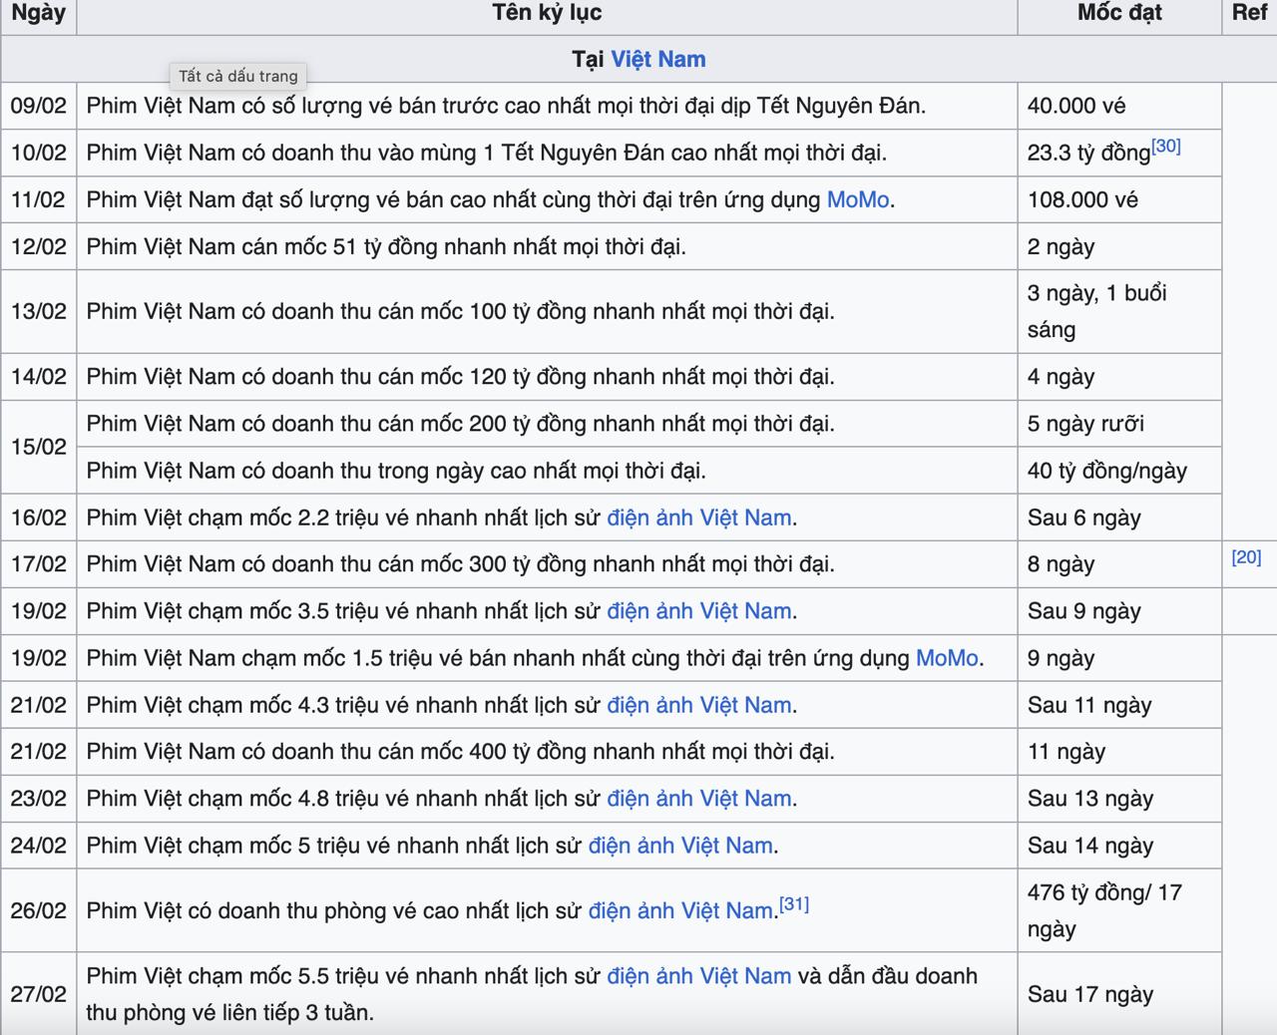Click the Ngày column header
1277x1035 pixels.
click(x=39, y=13)
